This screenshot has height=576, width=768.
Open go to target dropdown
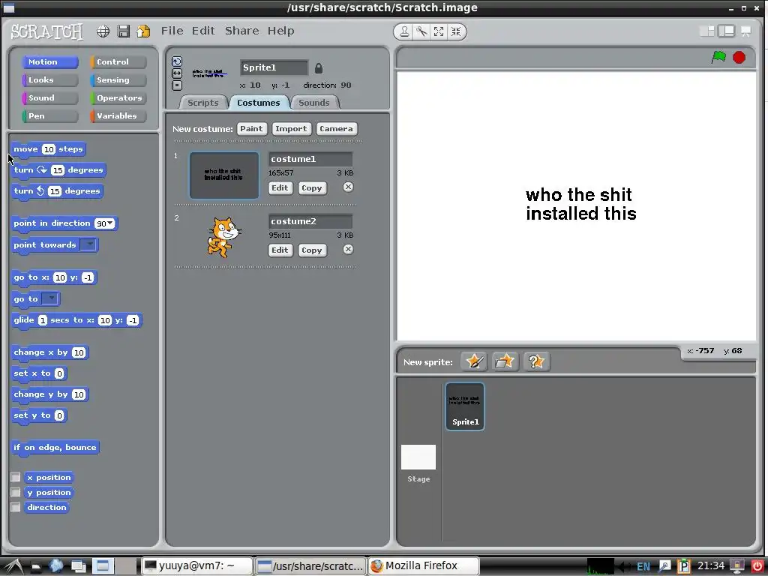(50, 298)
